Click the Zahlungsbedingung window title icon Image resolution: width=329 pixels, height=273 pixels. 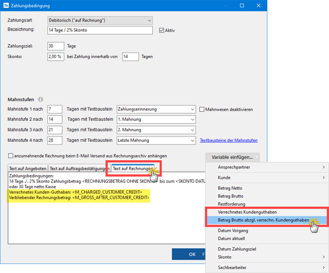coord(6,6)
